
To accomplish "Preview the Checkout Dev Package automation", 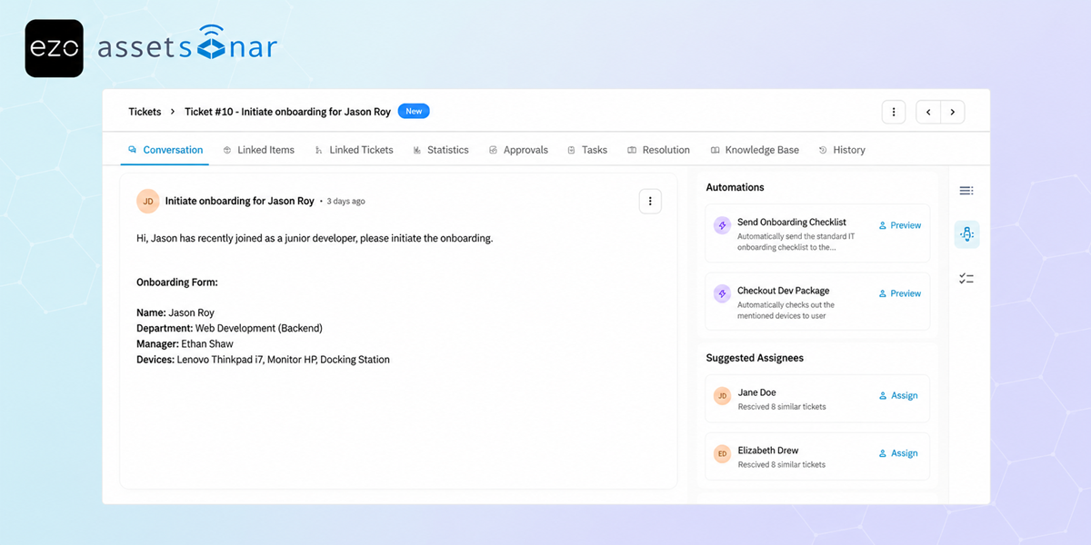I will coord(900,293).
